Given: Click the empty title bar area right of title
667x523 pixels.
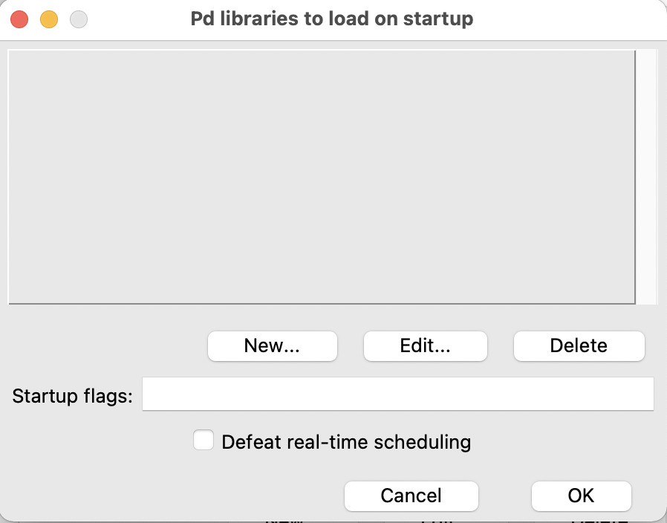Looking at the screenshot, I should 570,19.
